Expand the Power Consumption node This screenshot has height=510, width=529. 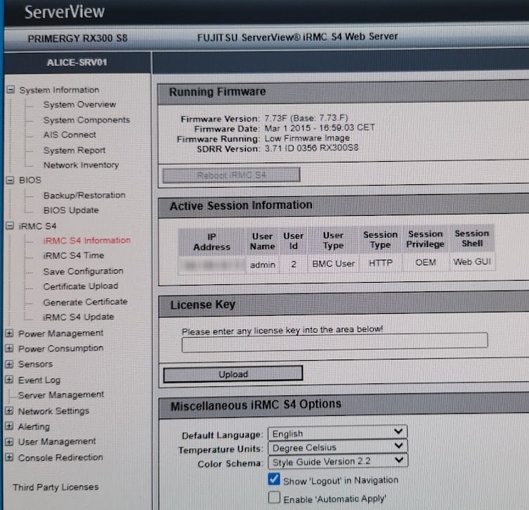[10, 348]
